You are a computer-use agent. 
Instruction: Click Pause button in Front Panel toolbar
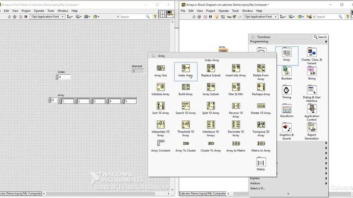coord(26,16)
